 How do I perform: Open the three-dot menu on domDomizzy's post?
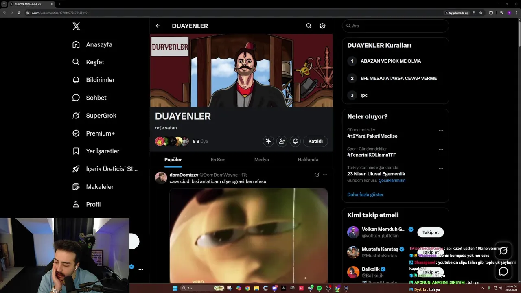click(x=325, y=175)
